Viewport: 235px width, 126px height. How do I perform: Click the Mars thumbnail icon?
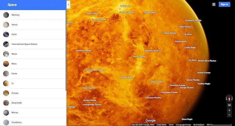(6, 64)
